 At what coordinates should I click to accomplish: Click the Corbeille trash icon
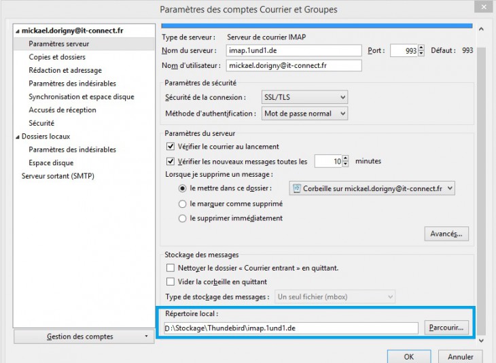(296, 188)
